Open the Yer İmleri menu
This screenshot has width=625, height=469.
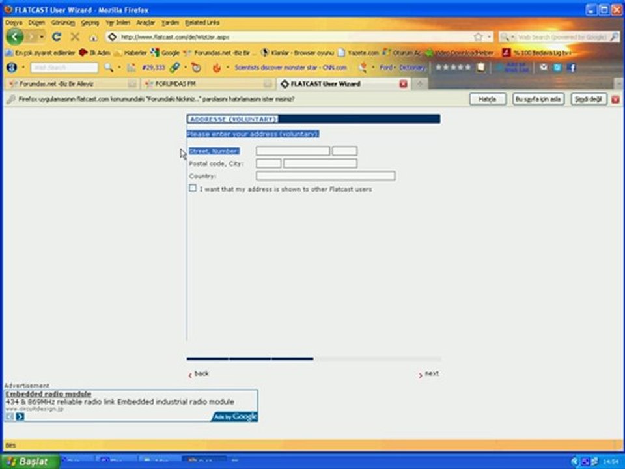[x=118, y=23]
